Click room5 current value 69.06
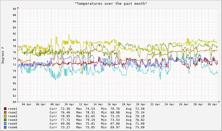 click(x=65, y=124)
